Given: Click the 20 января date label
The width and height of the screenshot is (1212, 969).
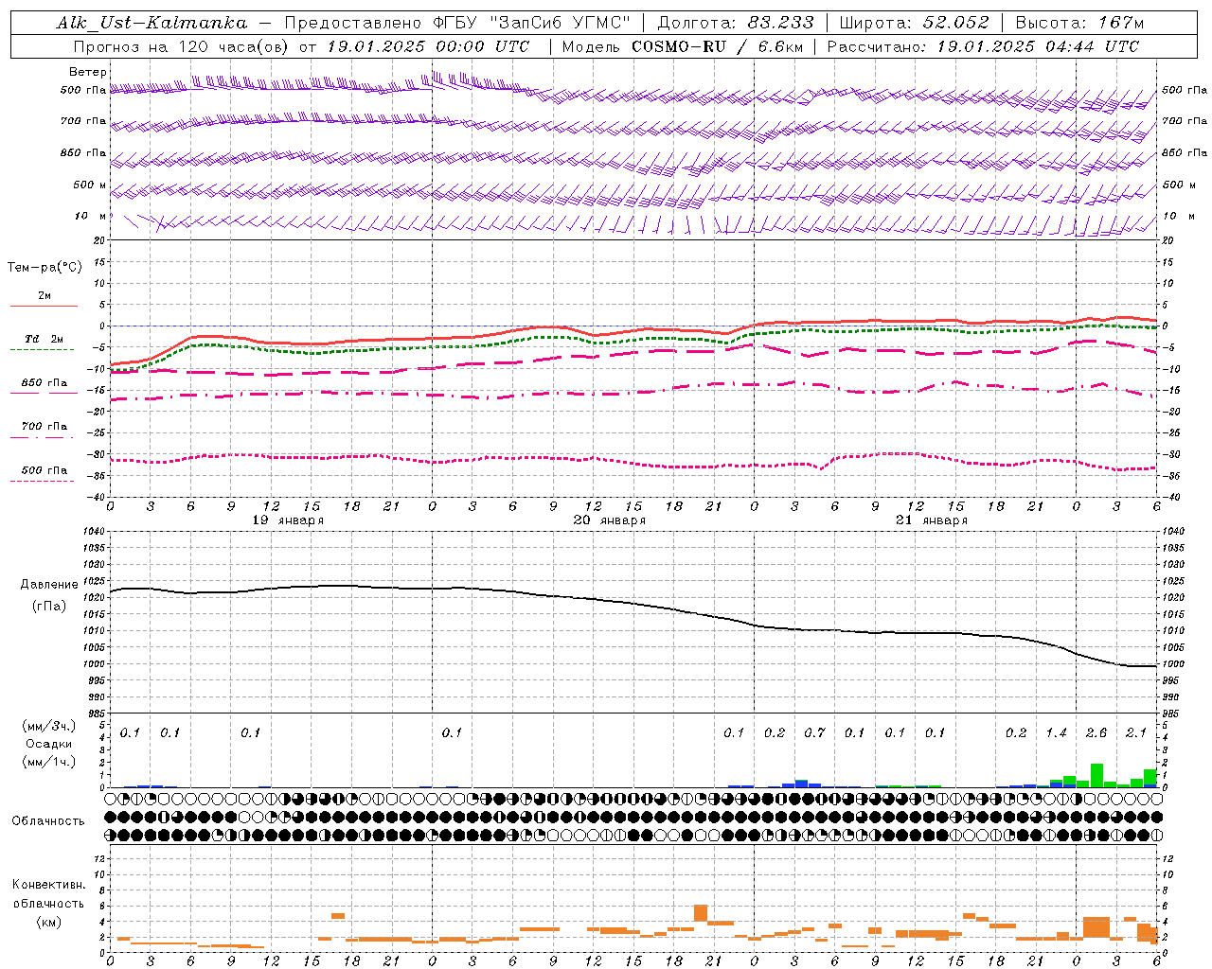Looking at the screenshot, I should tap(610, 520).
